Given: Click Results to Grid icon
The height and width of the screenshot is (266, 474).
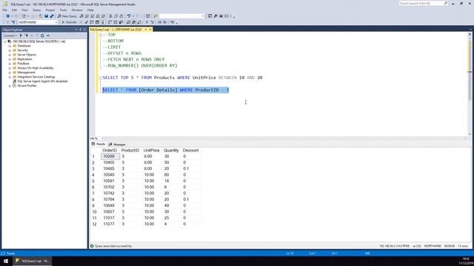Looking at the screenshot, I should point(133,22).
